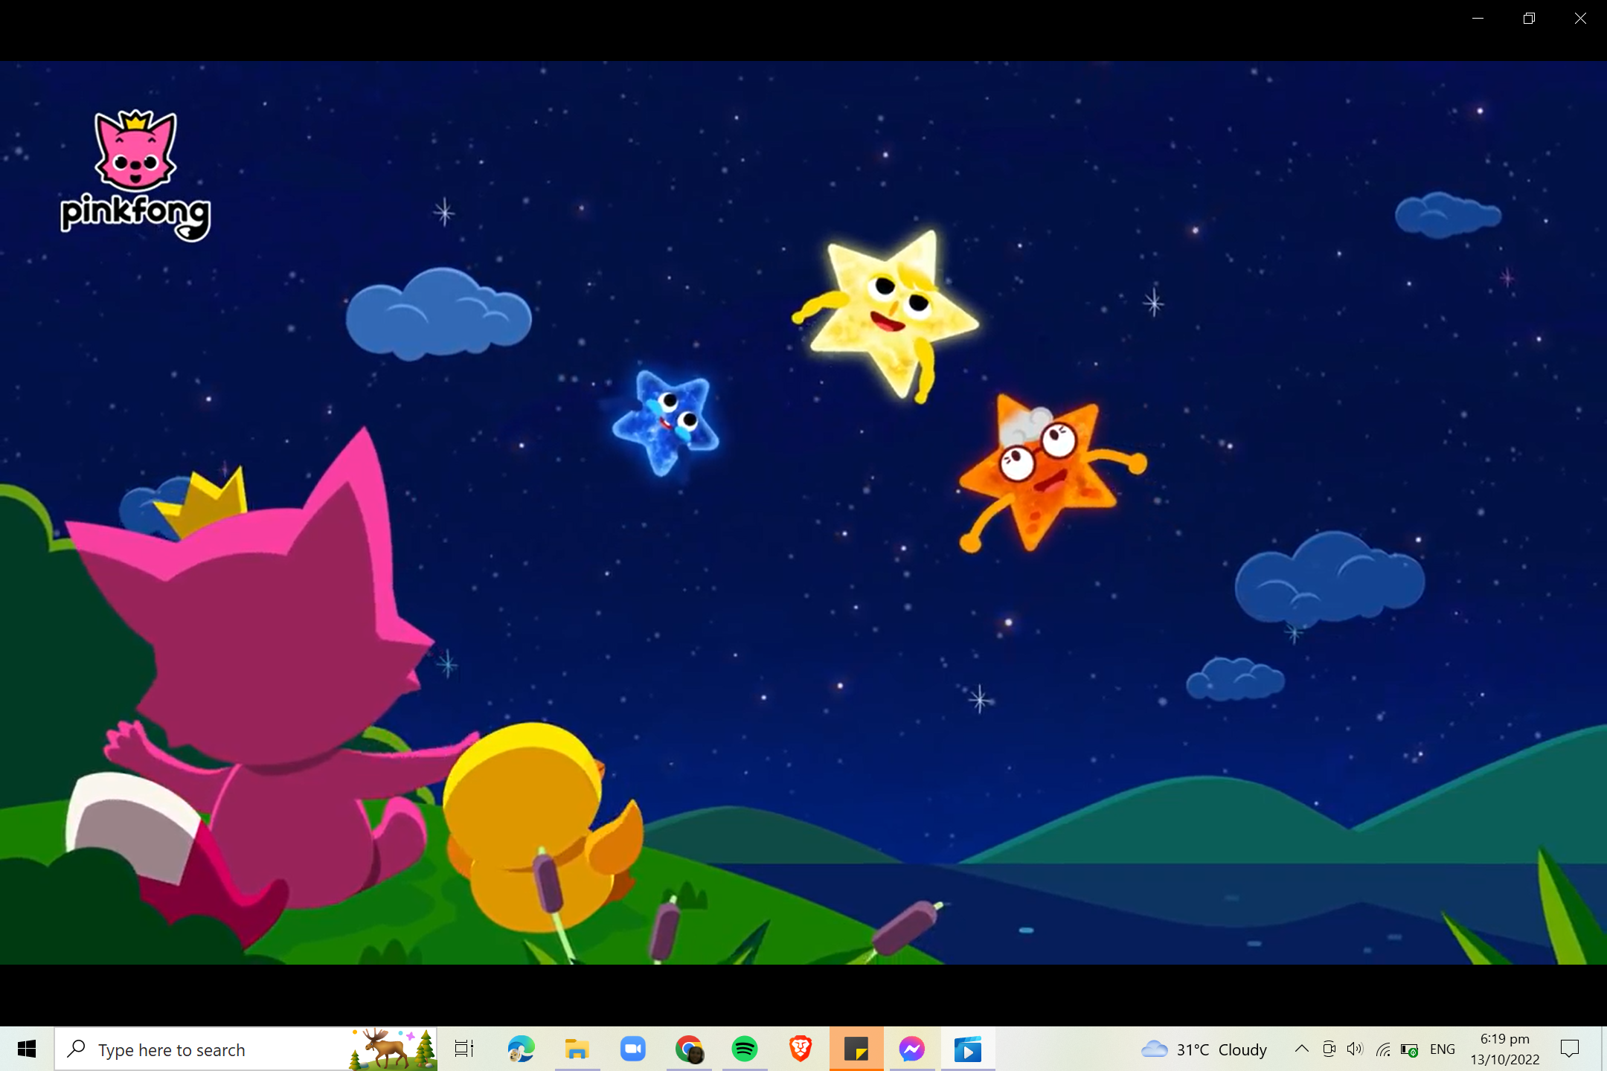Screen dimensions: 1607x1071
Task: Open Spotify from the taskbar
Action: [745, 1049]
